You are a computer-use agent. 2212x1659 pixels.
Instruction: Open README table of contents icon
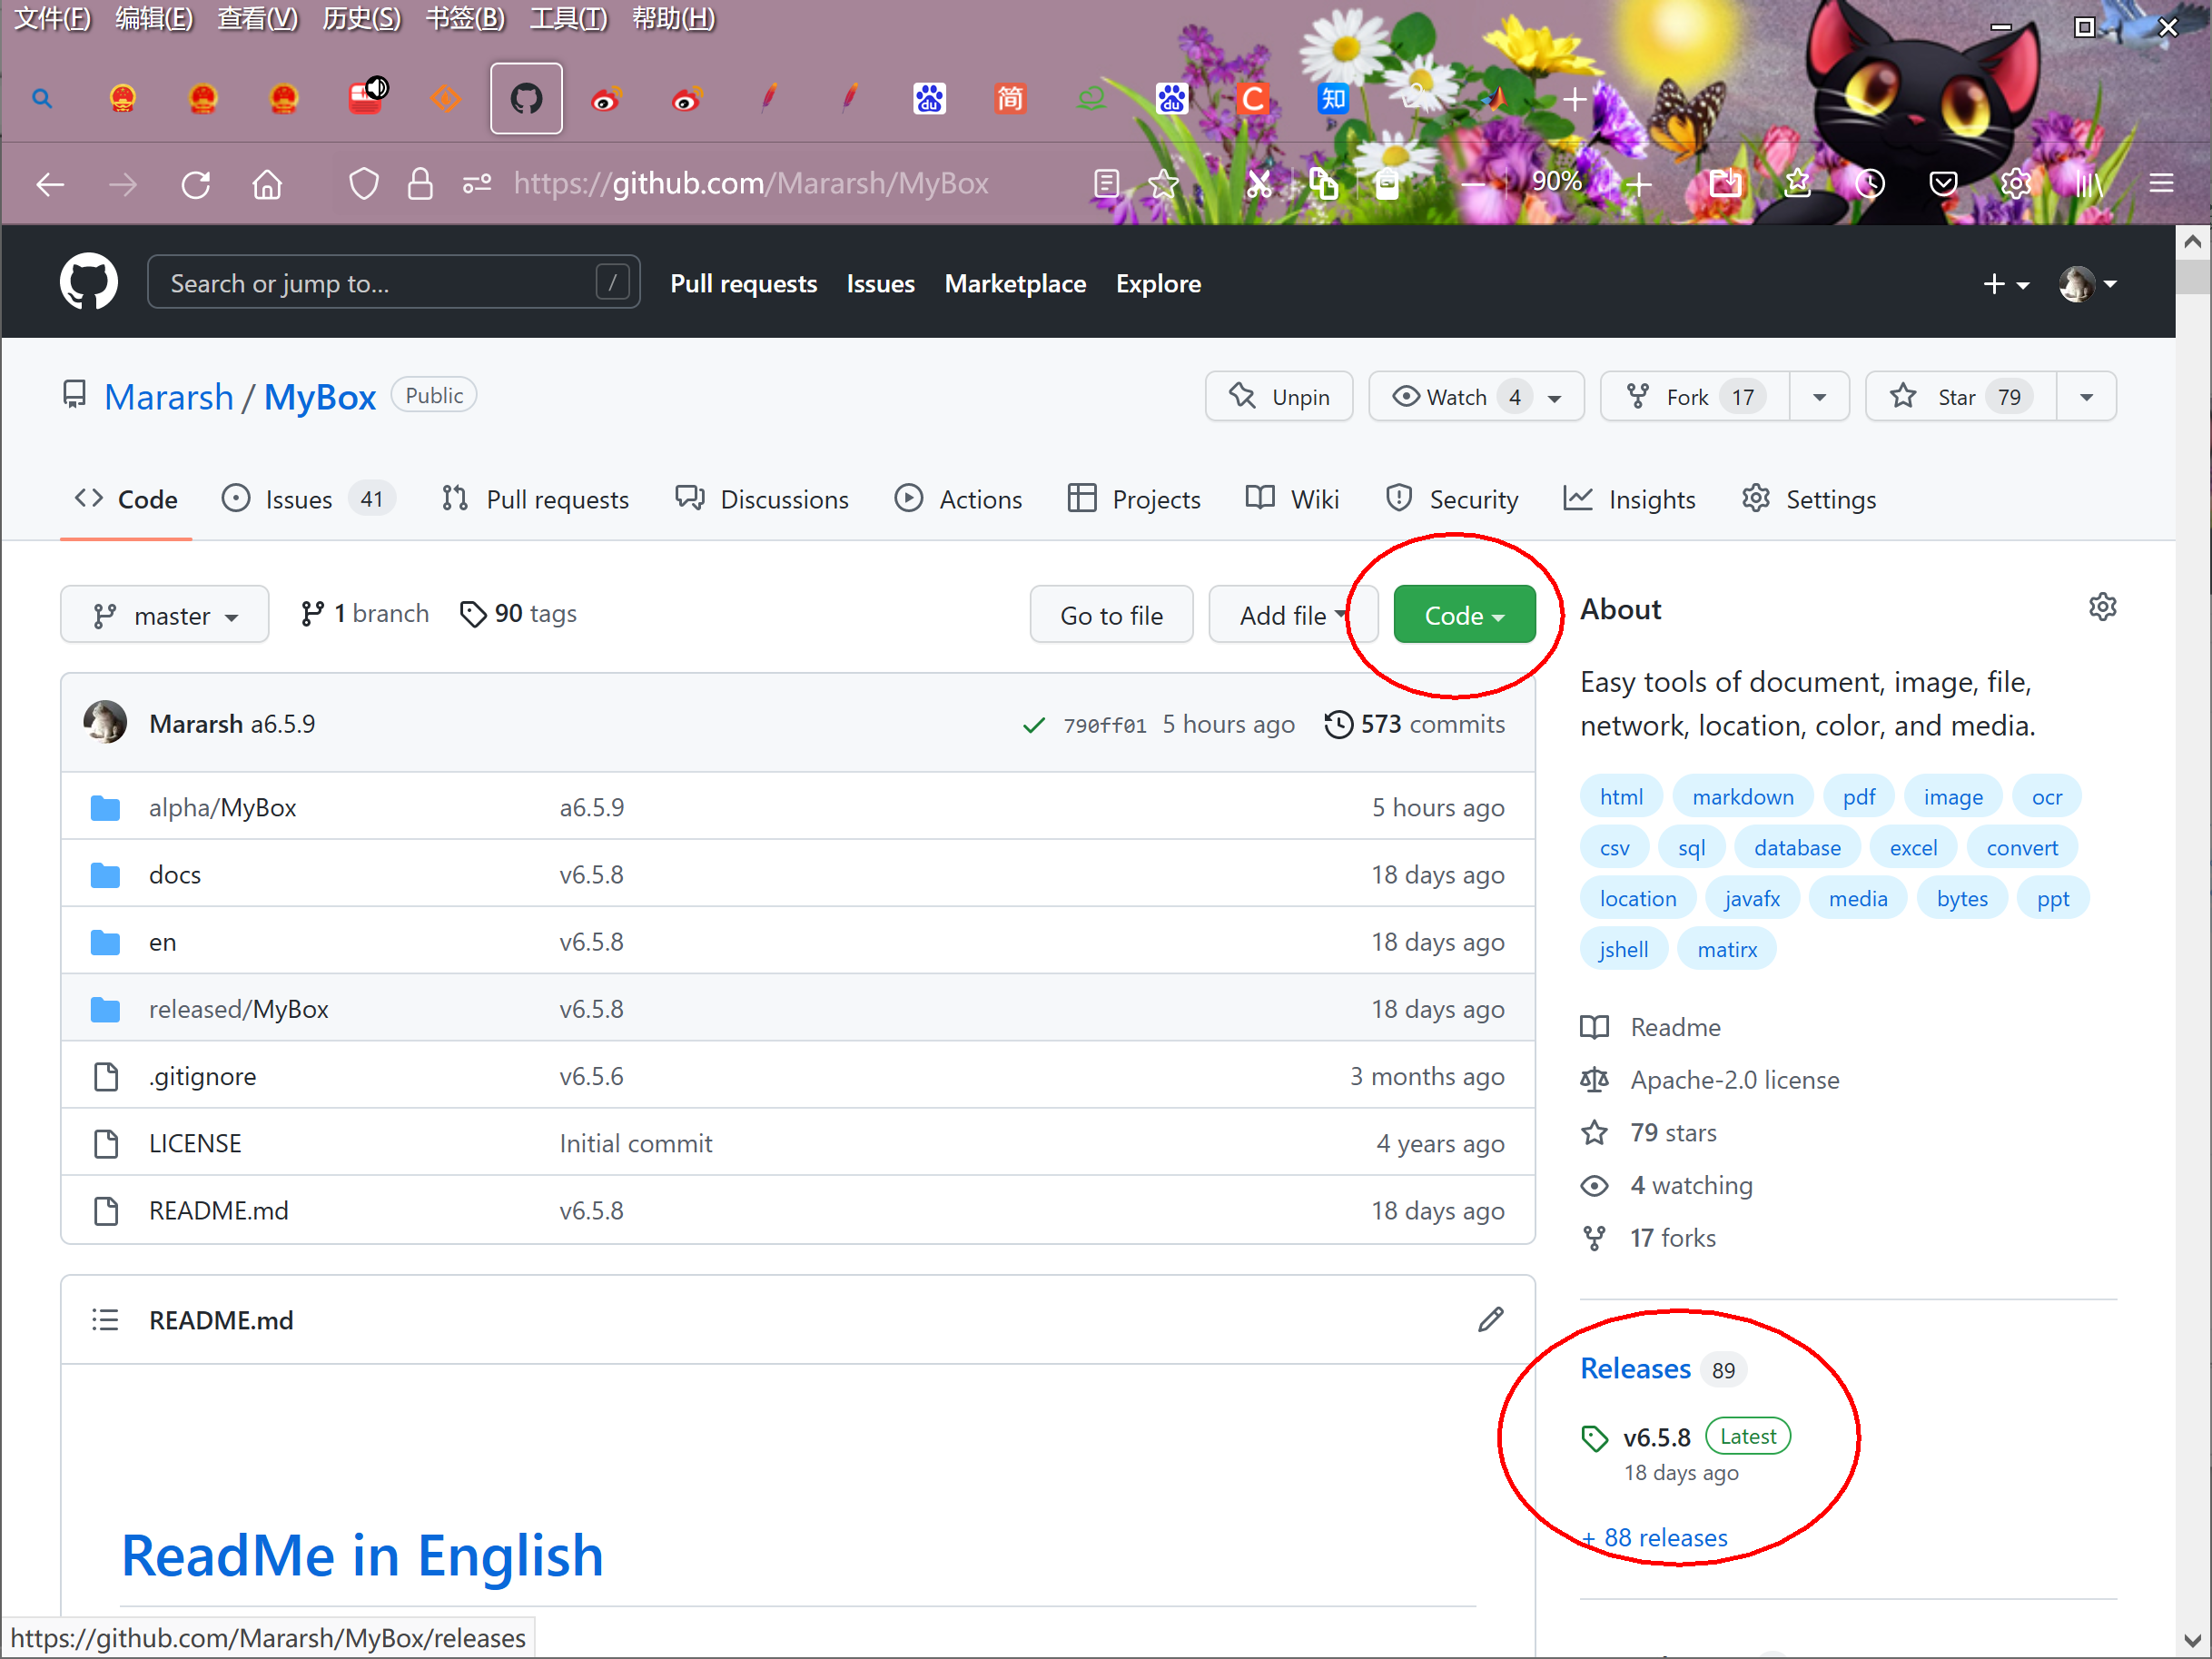pyautogui.click(x=105, y=1320)
